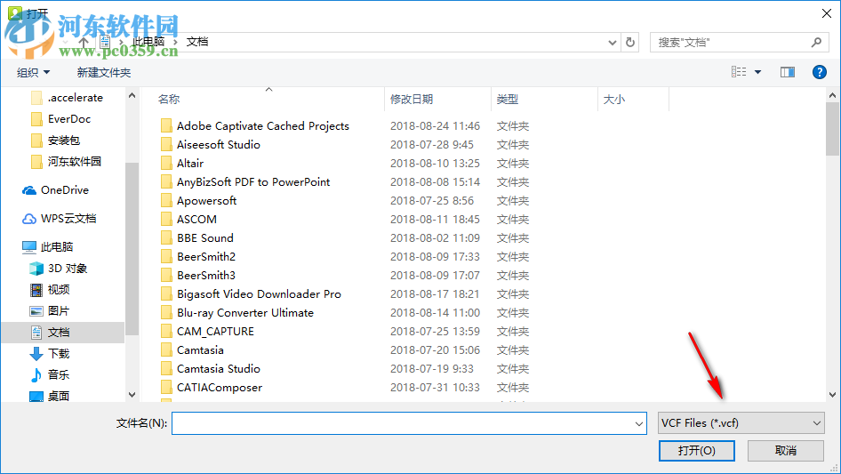
Task: Expand the view options arrow
Action: pyautogui.click(x=757, y=72)
